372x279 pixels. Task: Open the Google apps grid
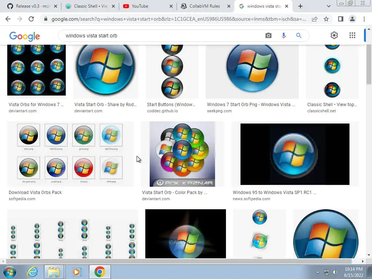coord(352,35)
